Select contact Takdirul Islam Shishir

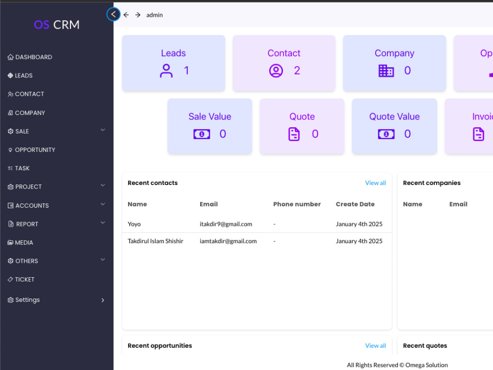pos(155,241)
